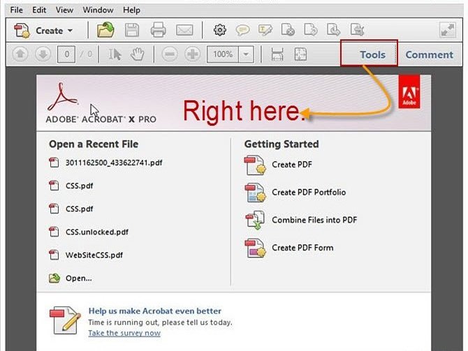Click the Combine Files into PDF icon
This screenshot has height=351, width=468.
point(255,220)
